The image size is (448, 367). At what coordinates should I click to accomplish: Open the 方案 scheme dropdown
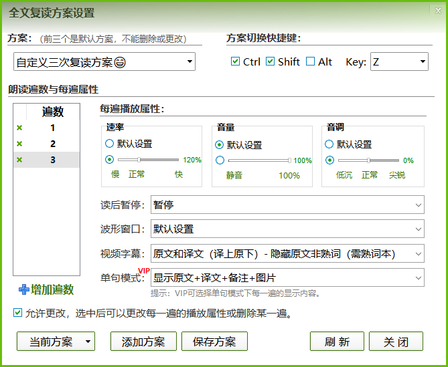click(104, 62)
